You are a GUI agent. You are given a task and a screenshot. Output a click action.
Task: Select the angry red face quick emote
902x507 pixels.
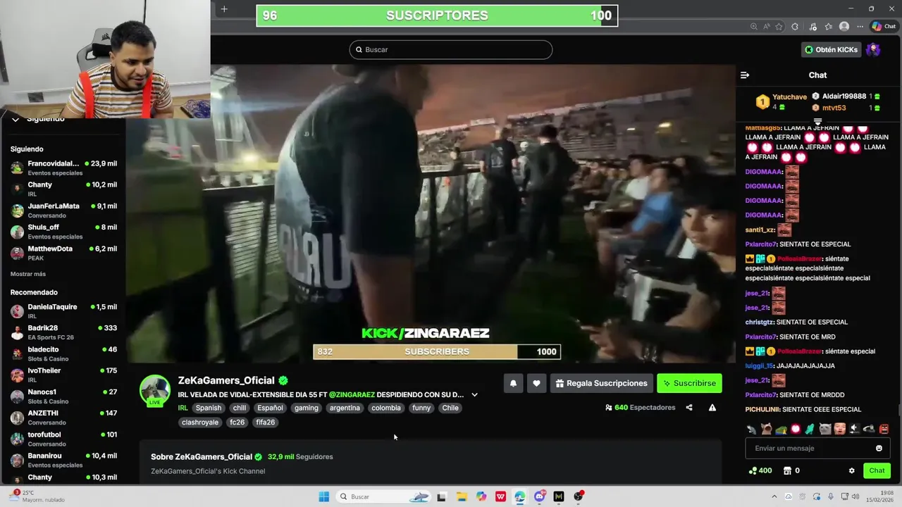(884, 429)
